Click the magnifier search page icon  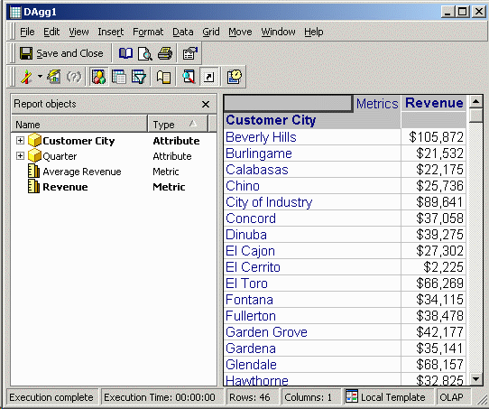[189, 77]
